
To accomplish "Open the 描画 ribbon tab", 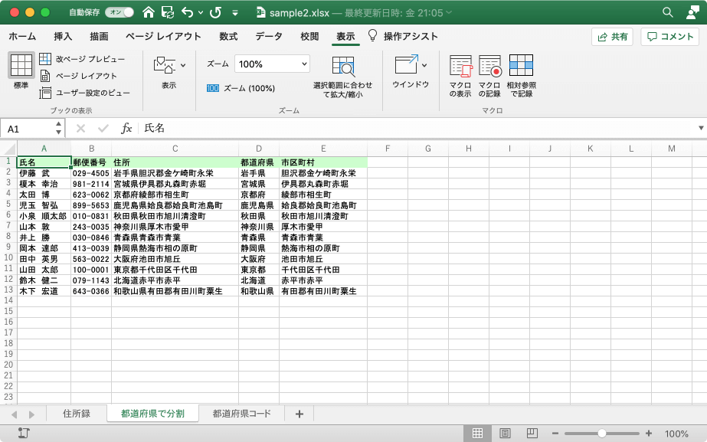I will [99, 37].
